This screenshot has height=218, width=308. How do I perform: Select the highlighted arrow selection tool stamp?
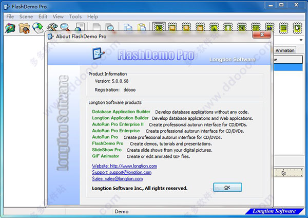[x=159, y=27]
